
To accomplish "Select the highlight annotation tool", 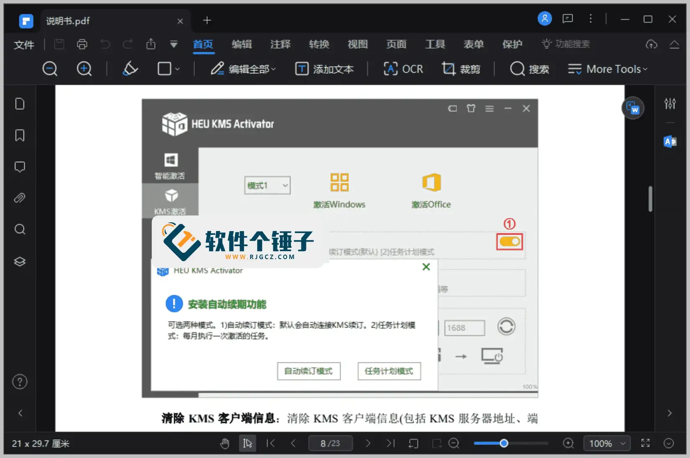I will pyautogui.click(x=130, y=69).
